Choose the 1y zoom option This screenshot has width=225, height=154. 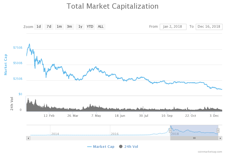click(80, 27)
